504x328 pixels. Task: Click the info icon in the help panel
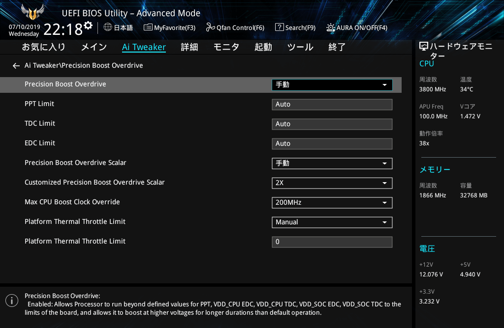pyautogui.click(x=12, y=301)
